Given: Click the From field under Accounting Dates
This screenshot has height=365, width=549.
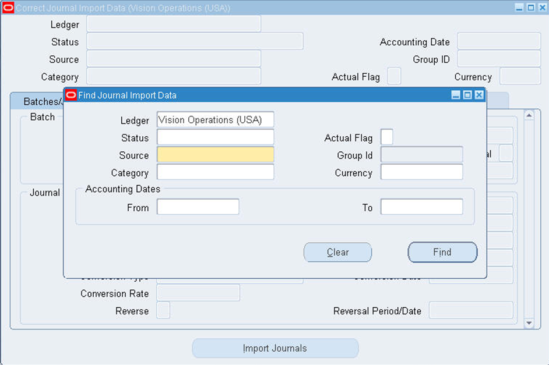Looking at the screenshot, I should pos(198,206).
